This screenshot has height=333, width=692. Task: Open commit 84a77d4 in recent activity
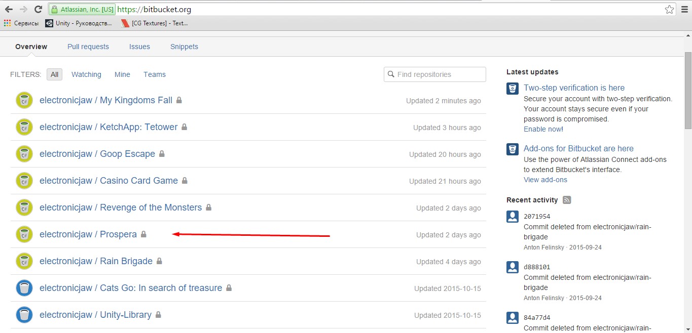(x=537, y=318)
